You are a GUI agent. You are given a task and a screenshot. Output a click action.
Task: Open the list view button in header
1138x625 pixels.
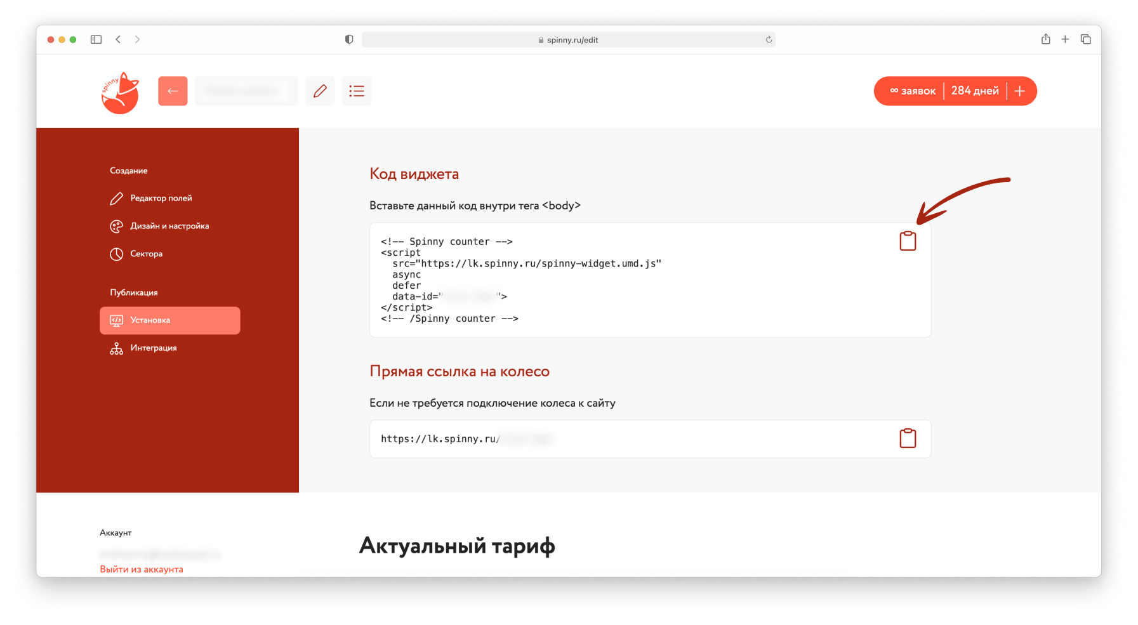(x=357, y=91)
